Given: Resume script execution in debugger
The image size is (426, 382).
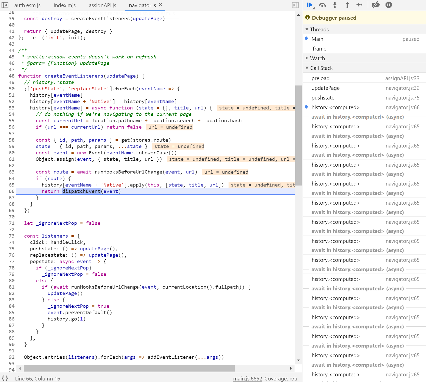Looking at the screenshot, I should pyautogui.click(x=310, y=5).
